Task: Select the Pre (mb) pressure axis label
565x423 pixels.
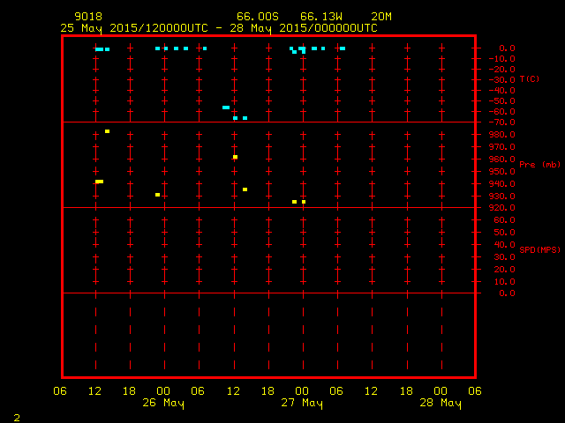Action: [539, 165]
